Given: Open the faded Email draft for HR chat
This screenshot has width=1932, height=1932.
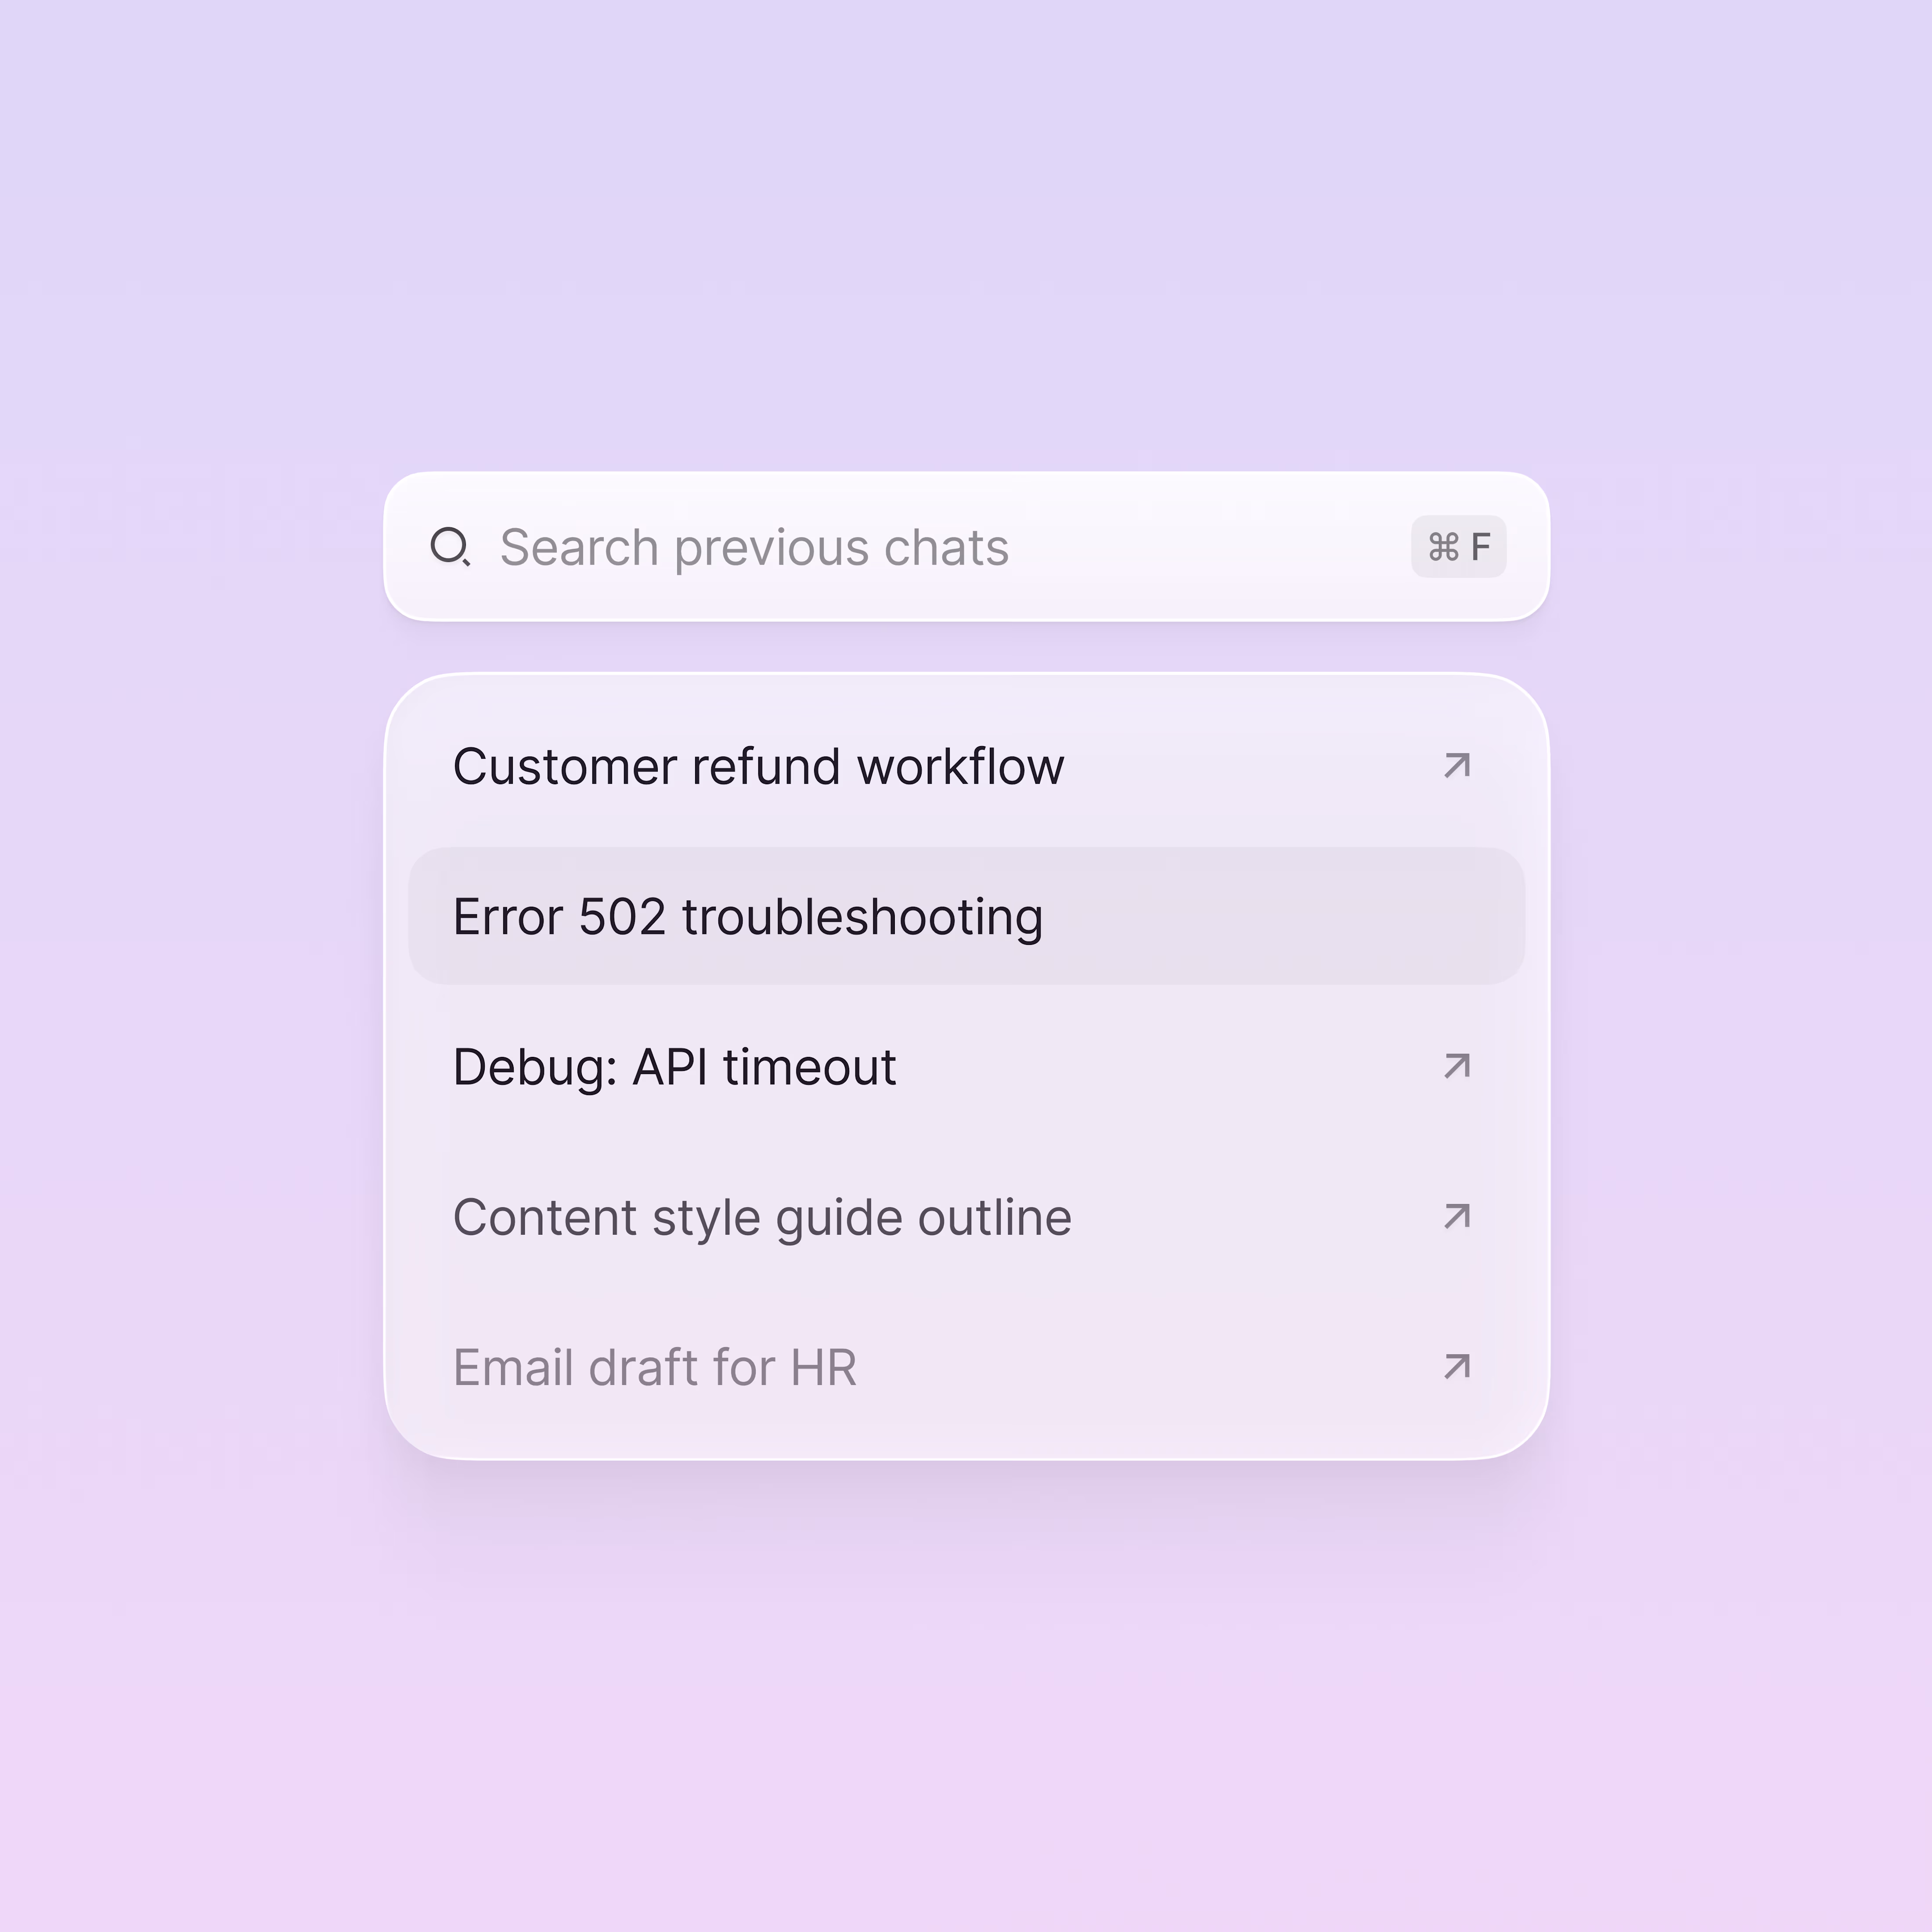Looking at the screenshot, I should (966, 1366).
